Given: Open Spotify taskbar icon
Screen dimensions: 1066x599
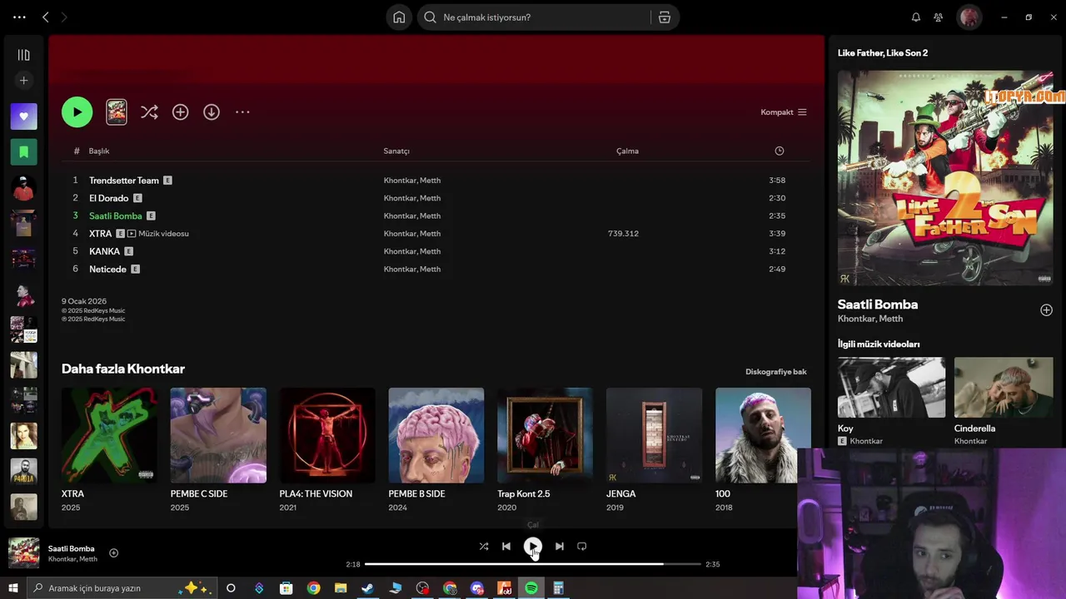Looking at the screenshot, I should (531, 588).
